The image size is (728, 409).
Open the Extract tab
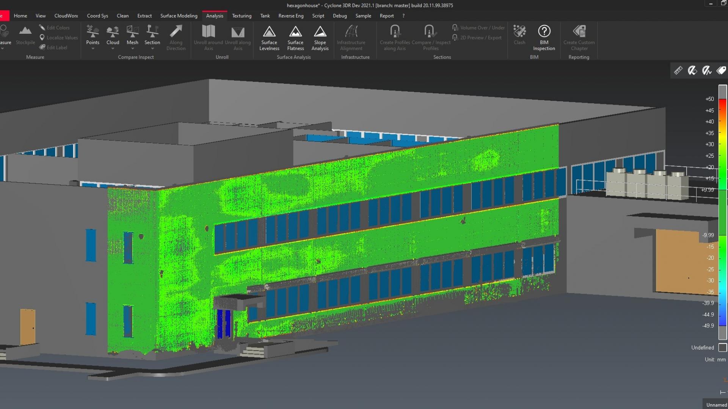(144, 16)
